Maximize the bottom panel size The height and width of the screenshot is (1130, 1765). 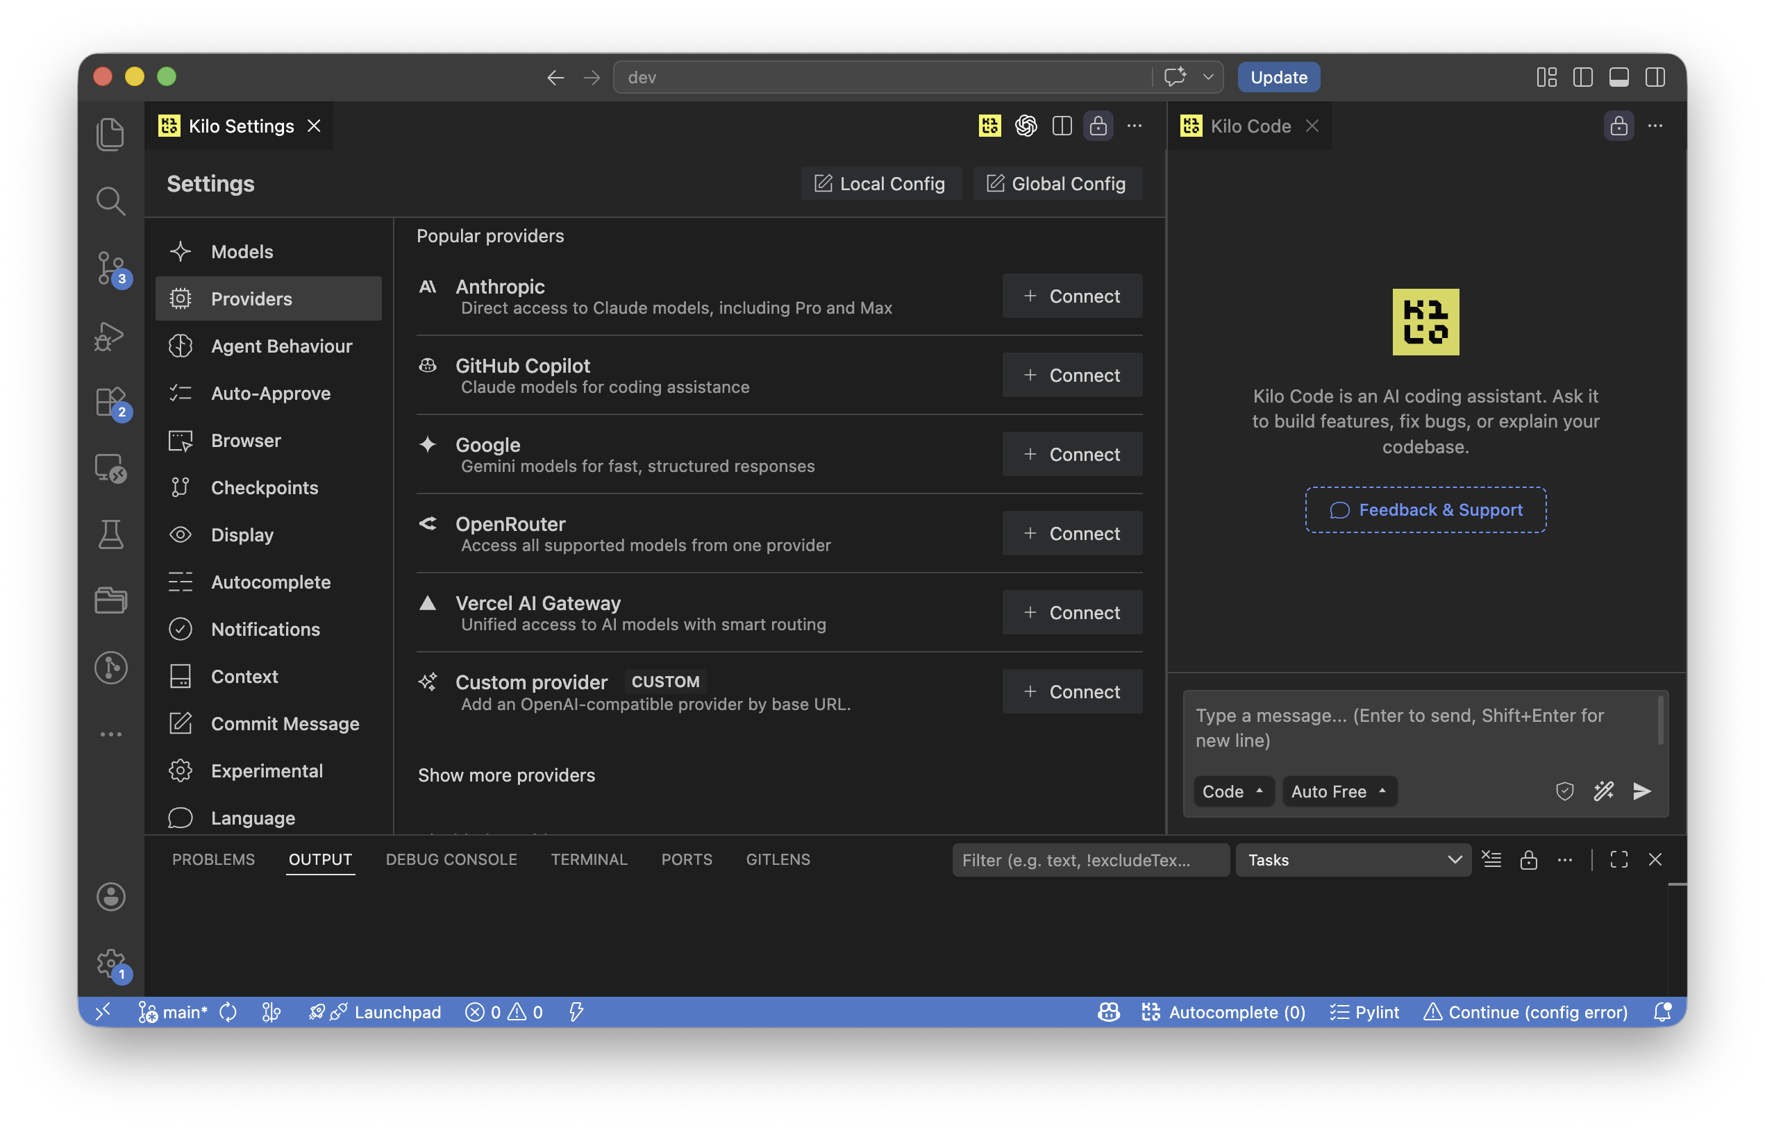(x=1619, y=860)
